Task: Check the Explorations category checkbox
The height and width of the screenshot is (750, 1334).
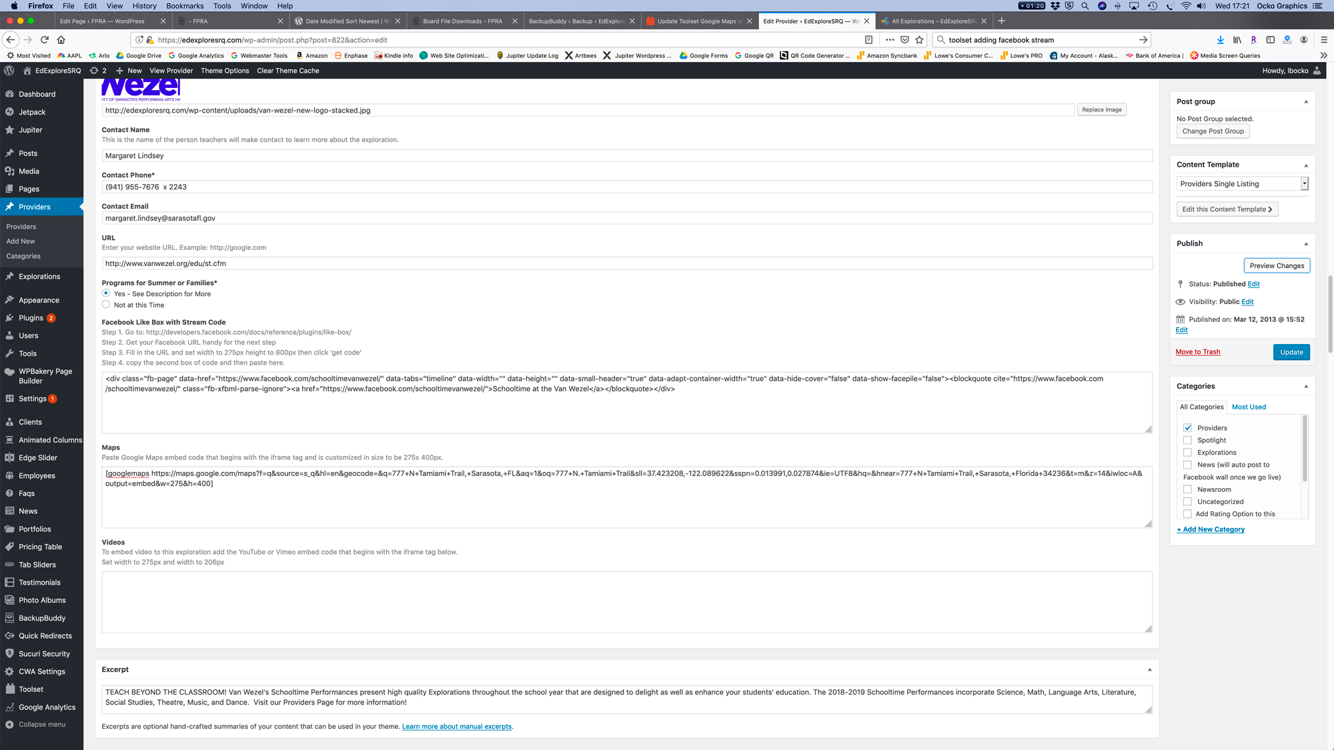Action: coord(1187,453)
